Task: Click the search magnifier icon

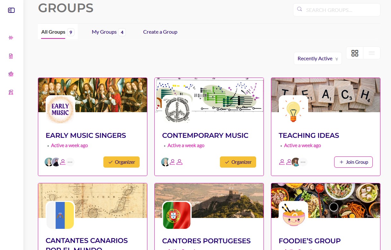Action: pos(300,9)
